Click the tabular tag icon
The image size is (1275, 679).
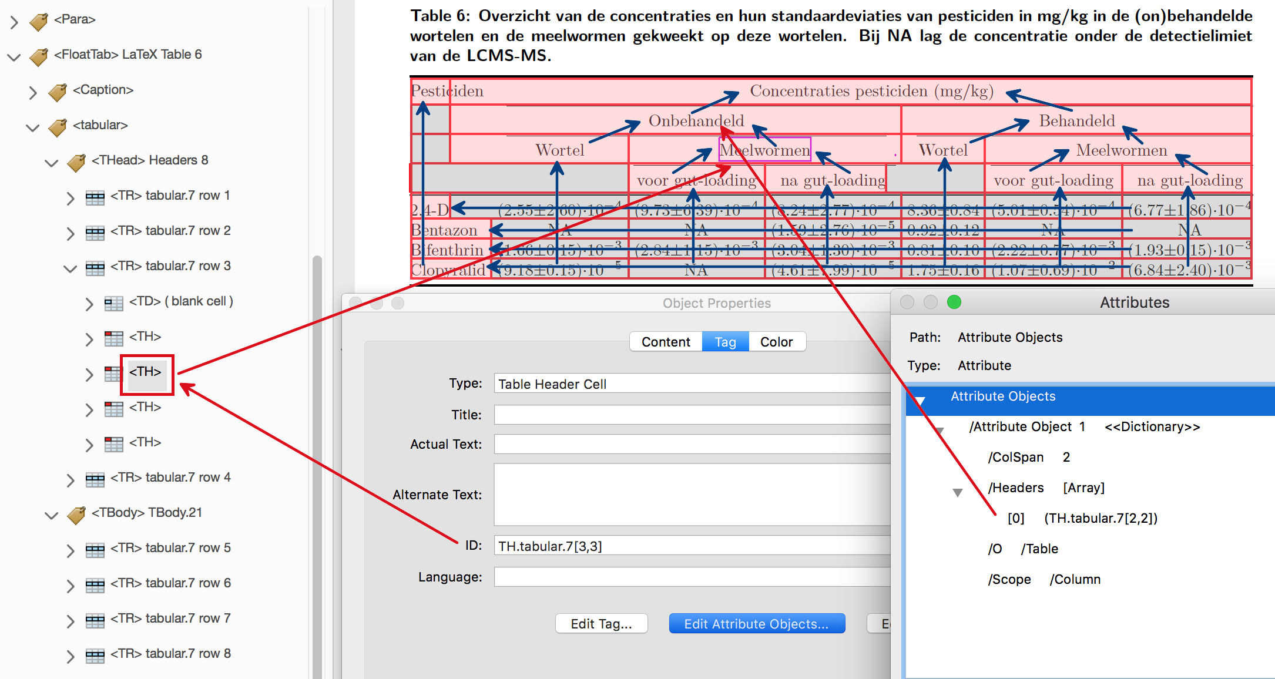point(58,127)
